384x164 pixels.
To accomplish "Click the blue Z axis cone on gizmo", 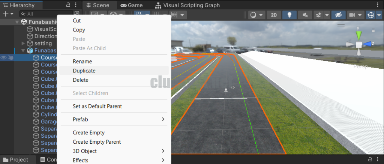I will click(x=367, y=44).
